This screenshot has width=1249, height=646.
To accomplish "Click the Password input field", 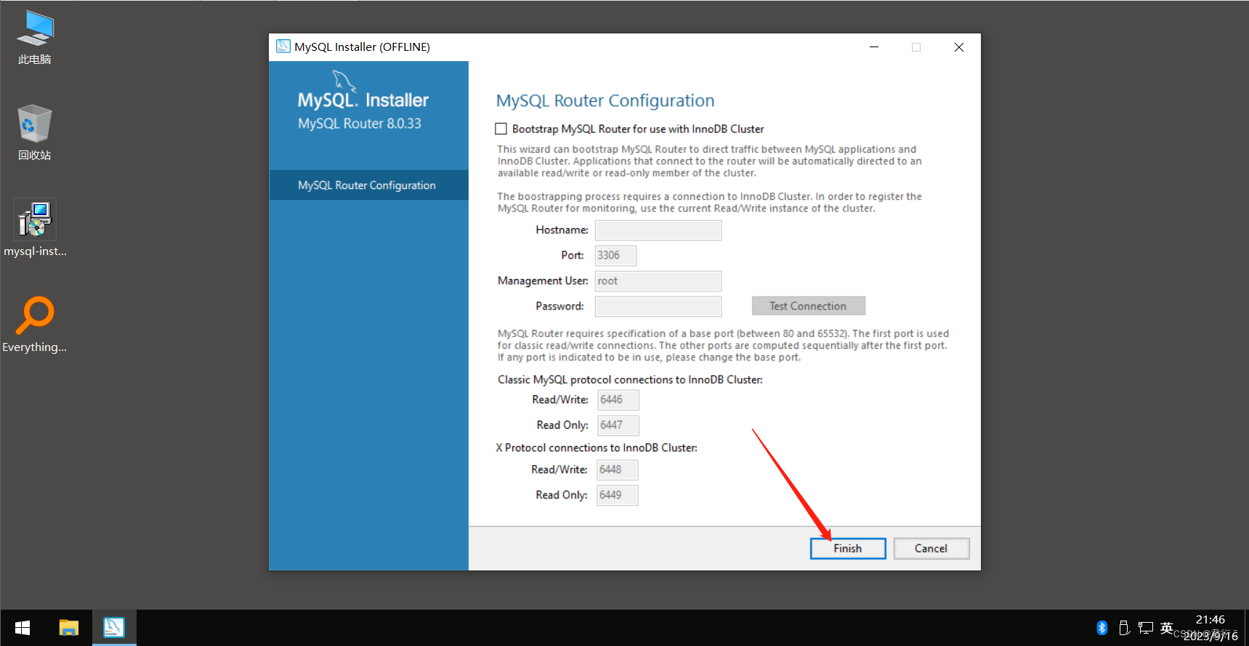I will point(658,307).
